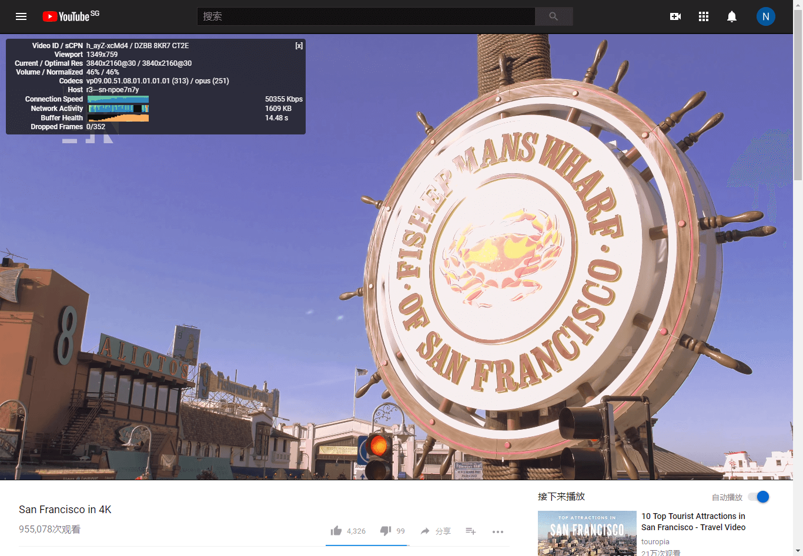Open 10 Top Tourist Attractions video thumbnail

click(x=587, y=533)
